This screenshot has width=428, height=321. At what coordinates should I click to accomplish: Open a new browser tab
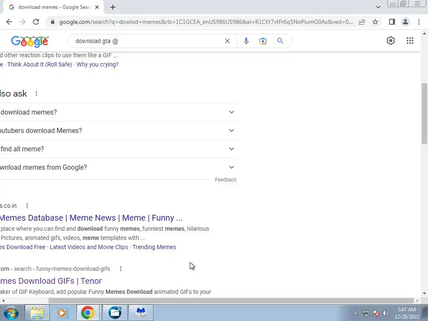[113, 7]
